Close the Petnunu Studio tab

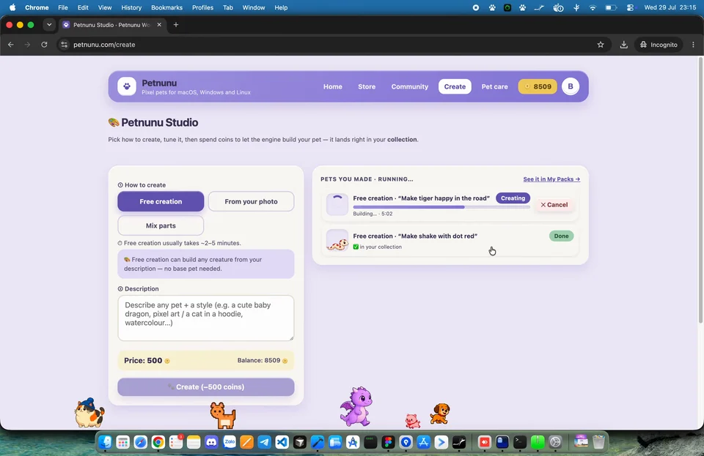click(159, 25)
